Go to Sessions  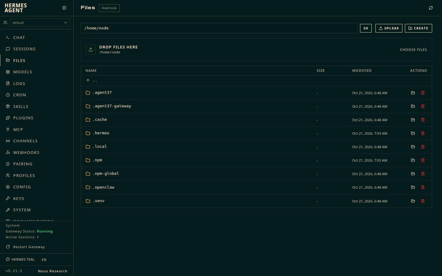(x=37, y=49)
